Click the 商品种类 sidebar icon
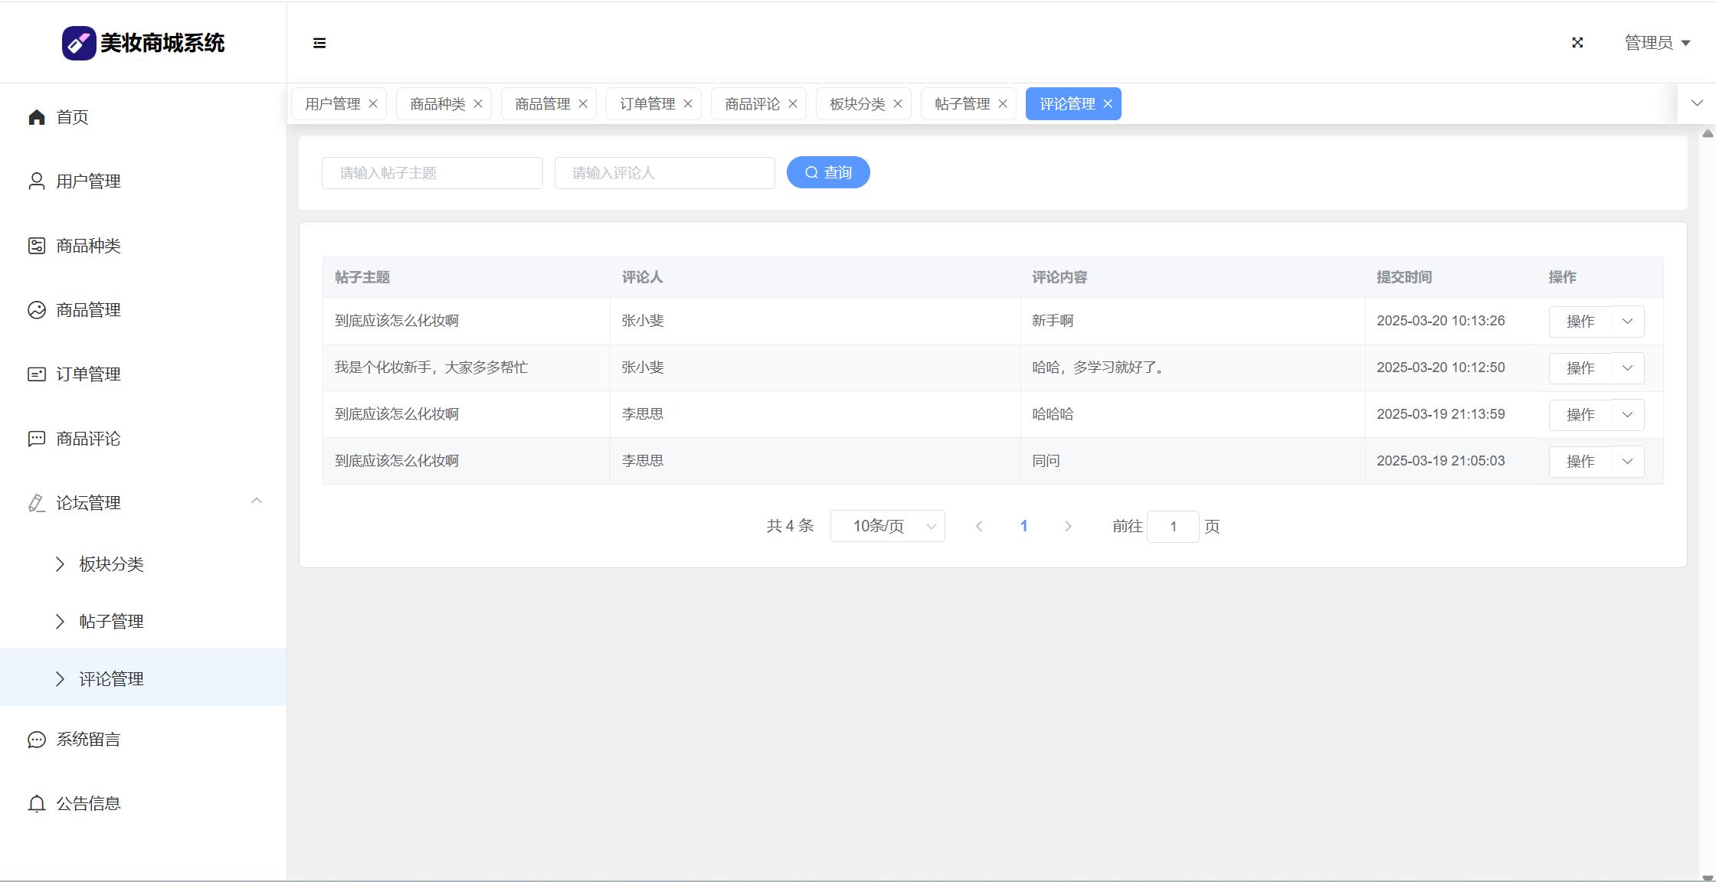 tap(37, 246)
